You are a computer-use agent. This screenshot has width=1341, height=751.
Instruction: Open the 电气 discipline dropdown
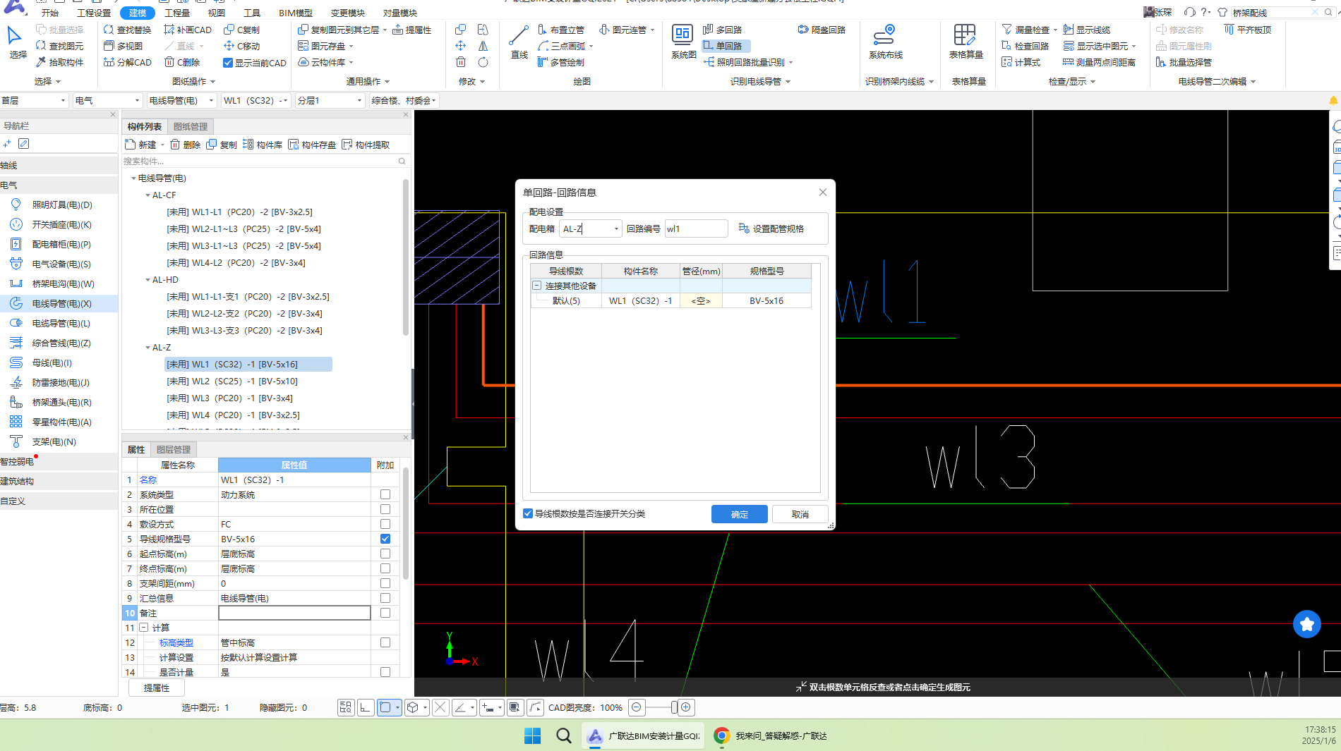(x=107, y=100)
